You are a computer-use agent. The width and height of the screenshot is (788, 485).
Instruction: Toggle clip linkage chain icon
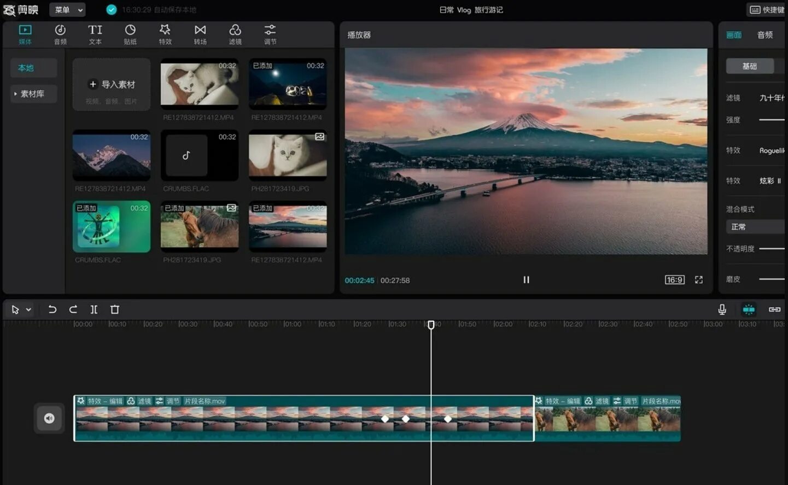[x=774, y=309]
